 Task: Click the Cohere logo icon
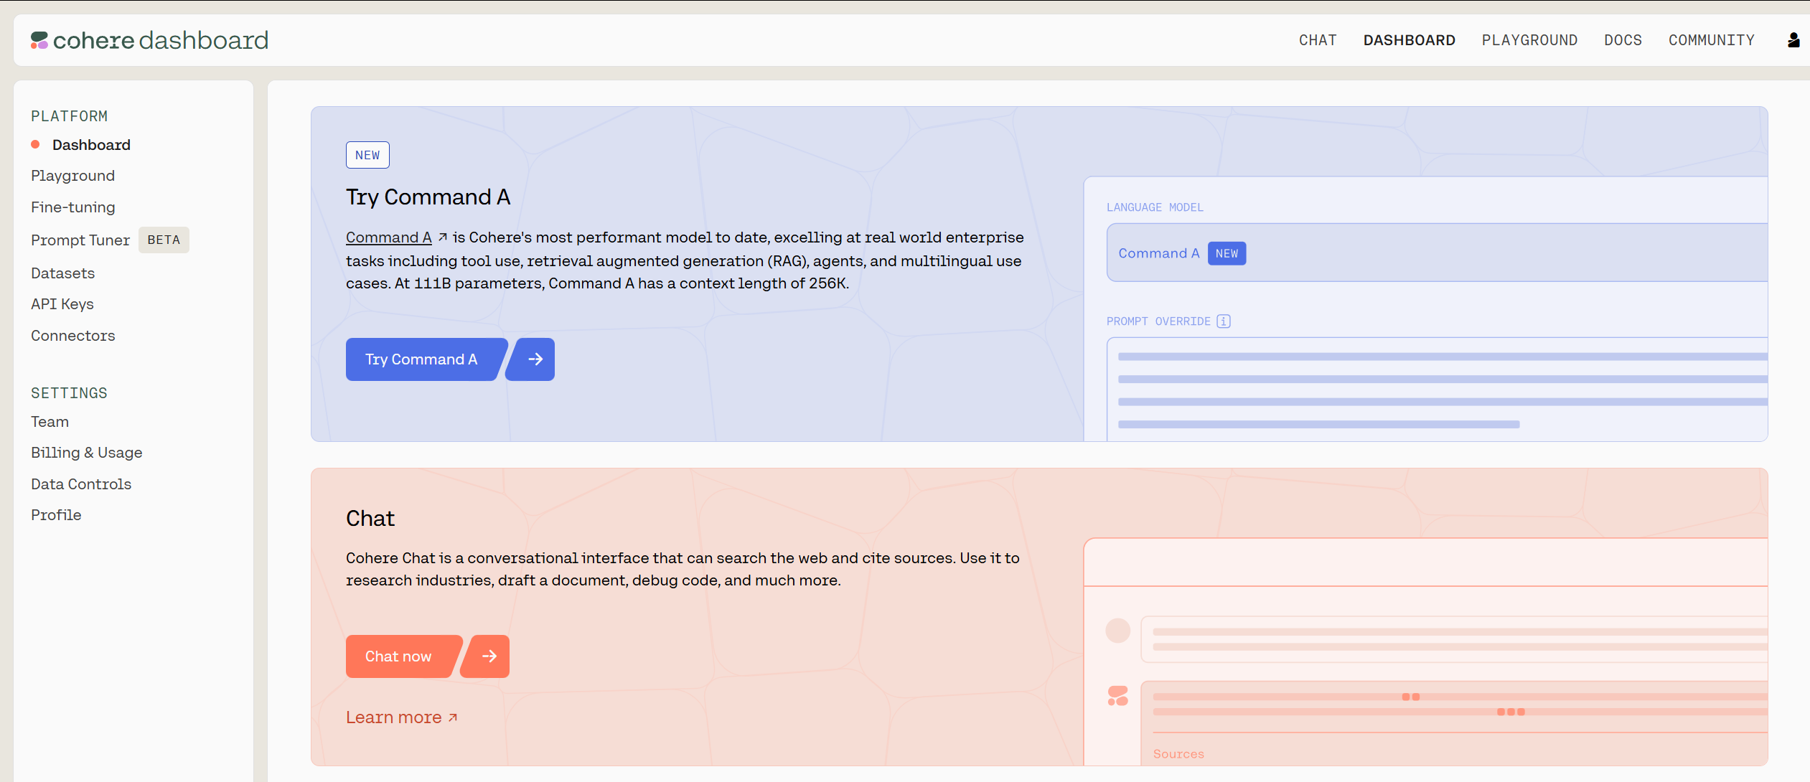click(x=39, y=40)
